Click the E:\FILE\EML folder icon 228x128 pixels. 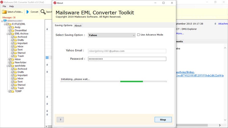(10, 24)
